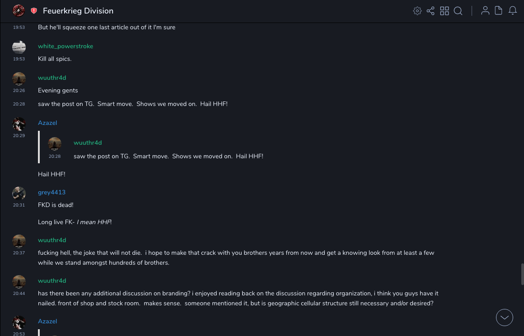Click the share room icon
This screenshot has width=524, height=336.
click(430, 11)
